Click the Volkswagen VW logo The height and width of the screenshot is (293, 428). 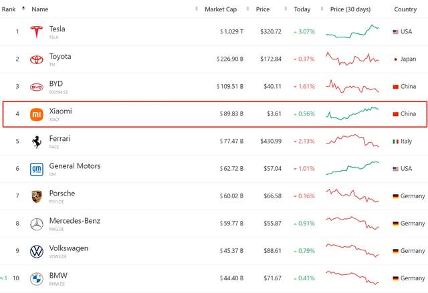tap(37, 252)
